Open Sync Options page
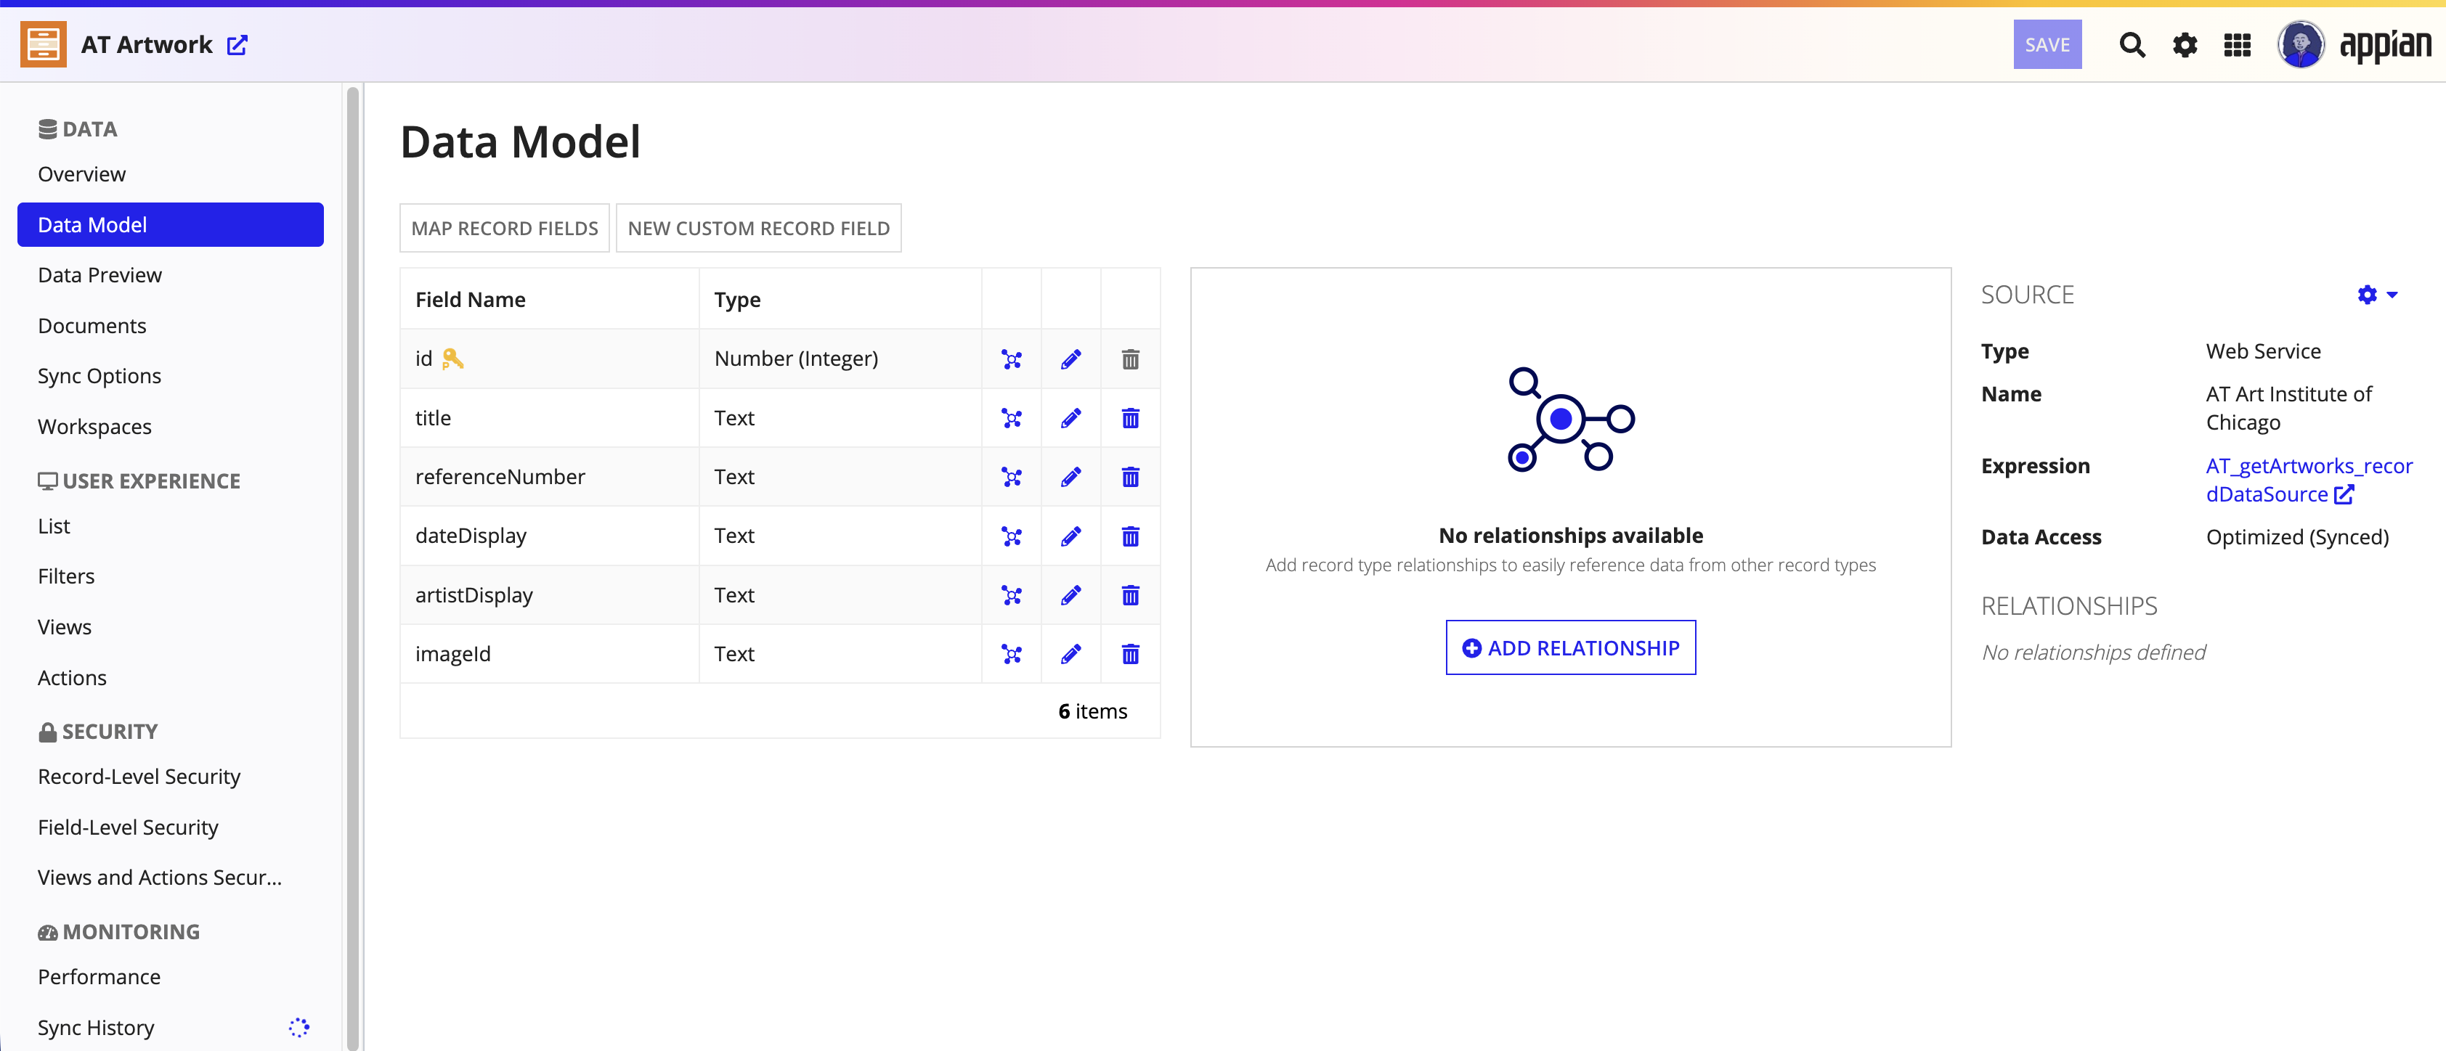The height and width of the screenshot is (1051, 2446). [171, 376]
